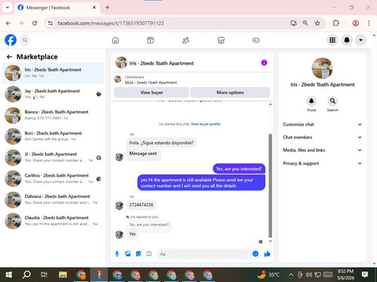Image resolution: width=377 pixels, height=282 pixels.
Task: Open the Chrome profile avatar icon
Action: coord(355,23)
